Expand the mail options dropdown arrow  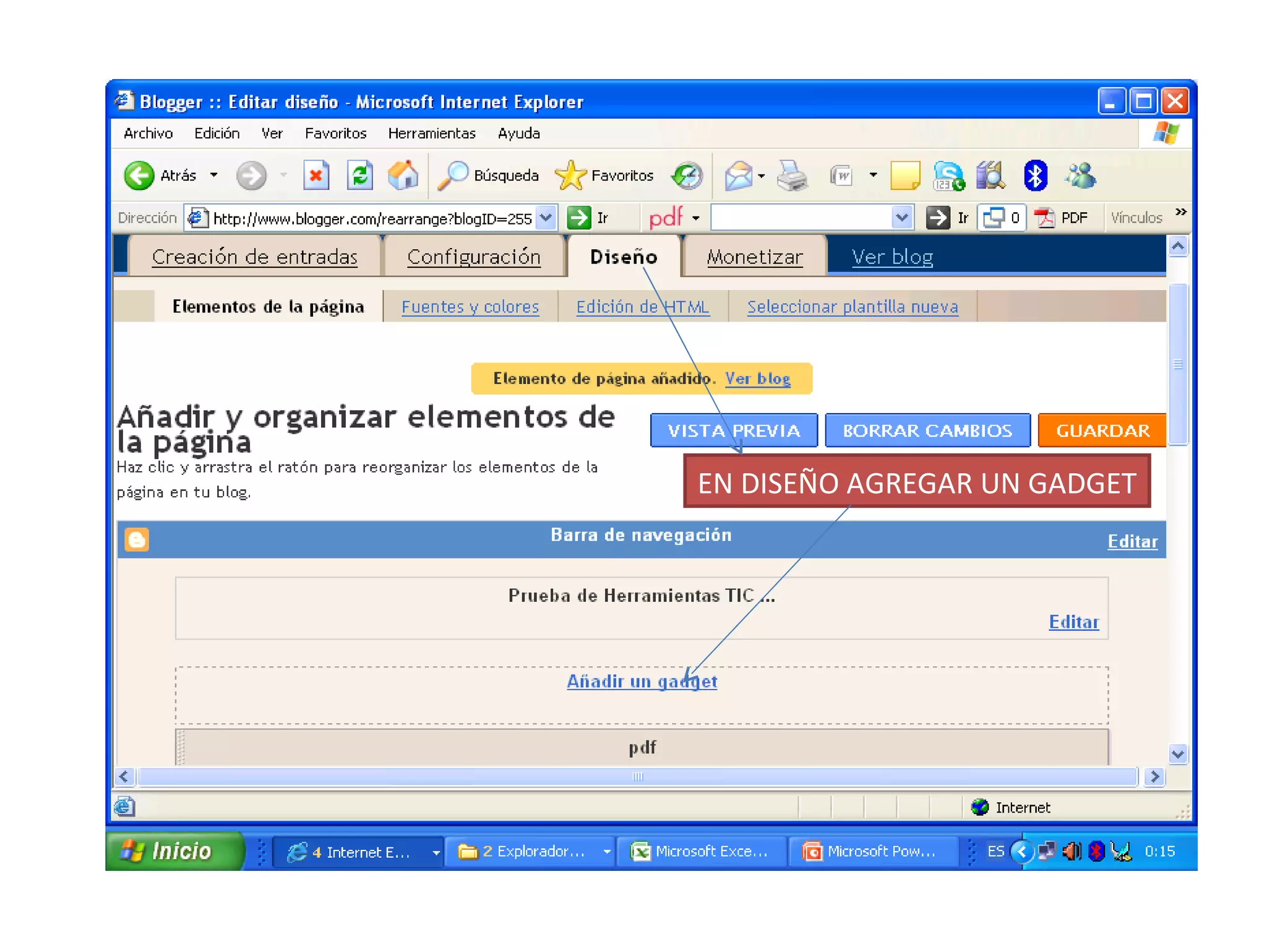point(762,176)
